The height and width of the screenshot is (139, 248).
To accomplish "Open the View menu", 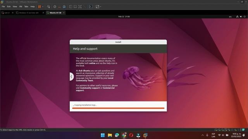I will click(x=15, y=7).
